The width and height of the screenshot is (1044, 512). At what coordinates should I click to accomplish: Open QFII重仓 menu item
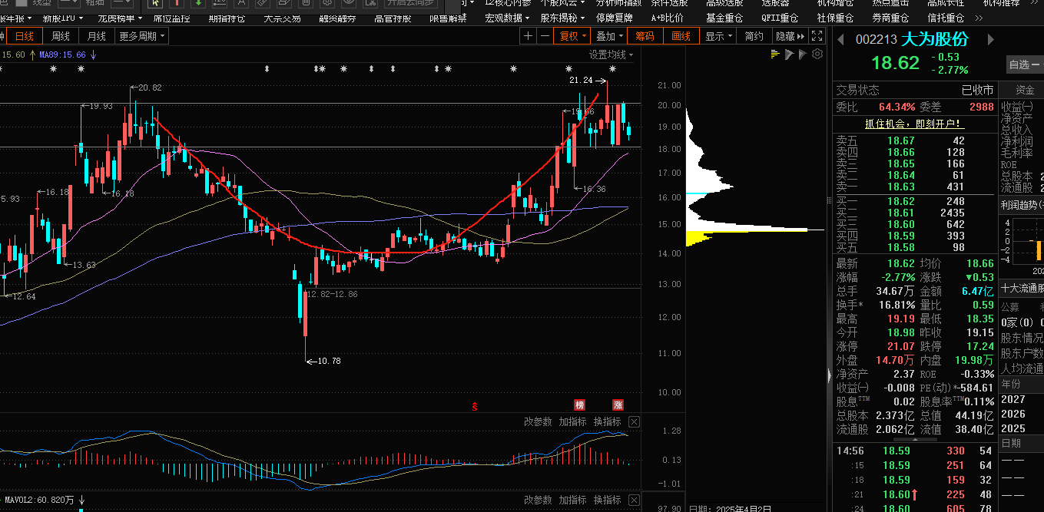[780, 18]
